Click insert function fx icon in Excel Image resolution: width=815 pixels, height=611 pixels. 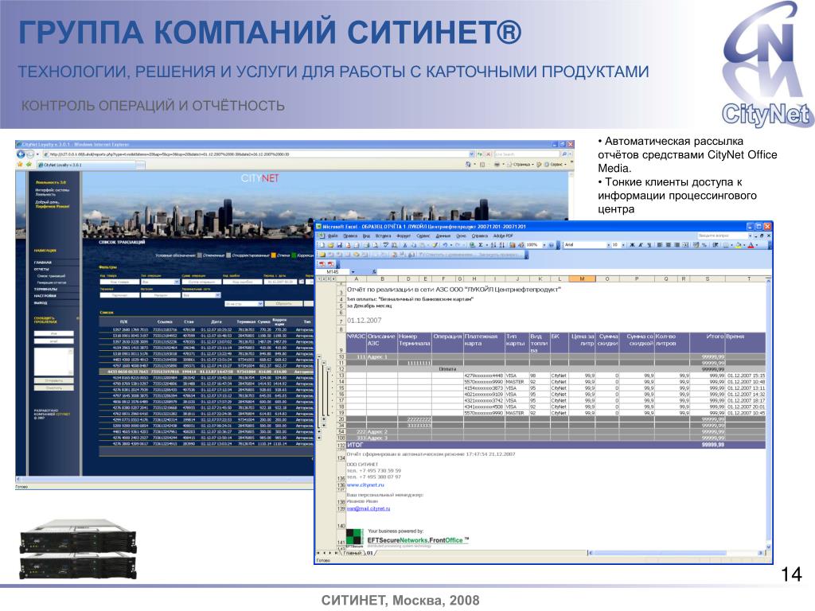click(374, 272)
